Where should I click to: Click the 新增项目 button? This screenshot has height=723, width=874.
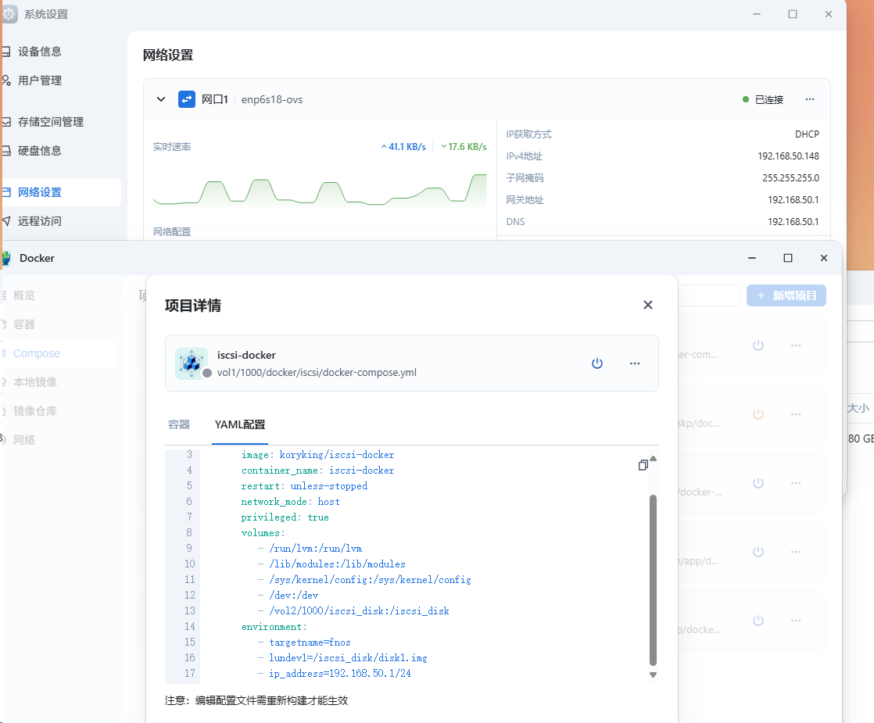tap(786, 295)
